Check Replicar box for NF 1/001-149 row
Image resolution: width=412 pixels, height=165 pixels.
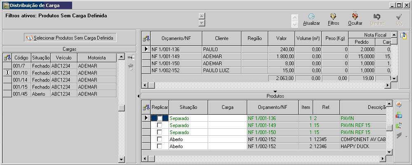[x=159, y=125]
